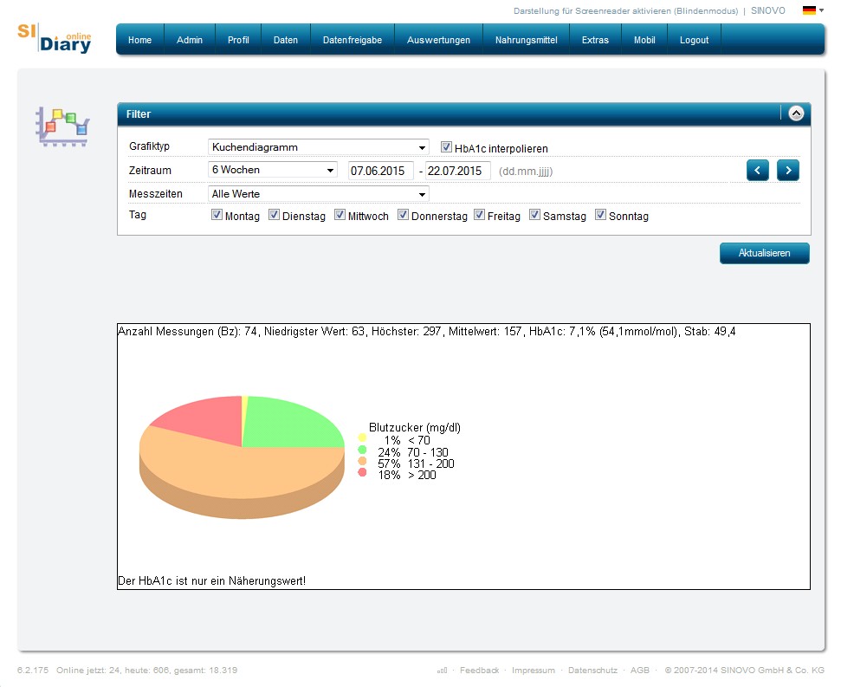Screen dimensions: 841x687
Task: Toggle HbA1c interpolieren checkbox
Action: [x=447, y=148]
